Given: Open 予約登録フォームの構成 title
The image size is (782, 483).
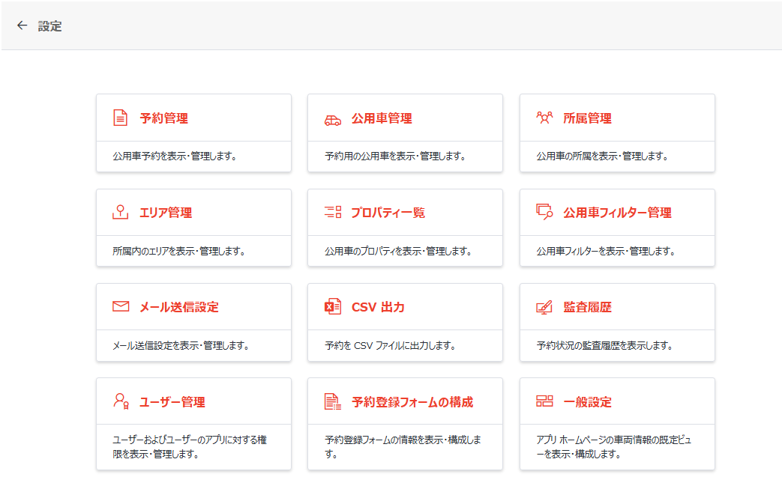Looking at the screenshot, I should [412, 402].
